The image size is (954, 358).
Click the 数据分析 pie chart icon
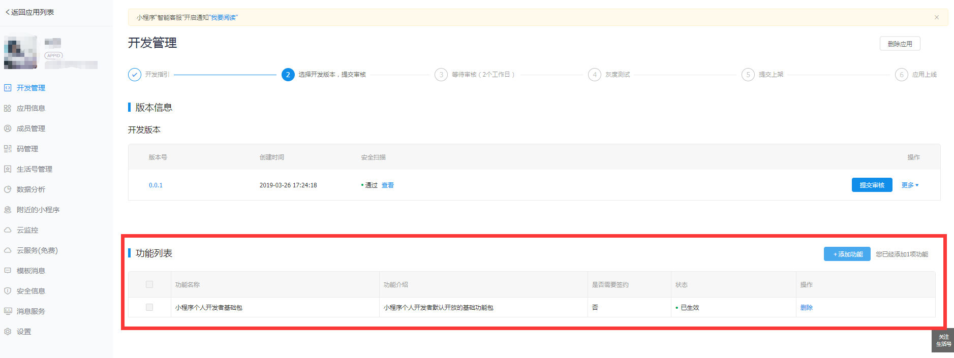tap(8, 189)
